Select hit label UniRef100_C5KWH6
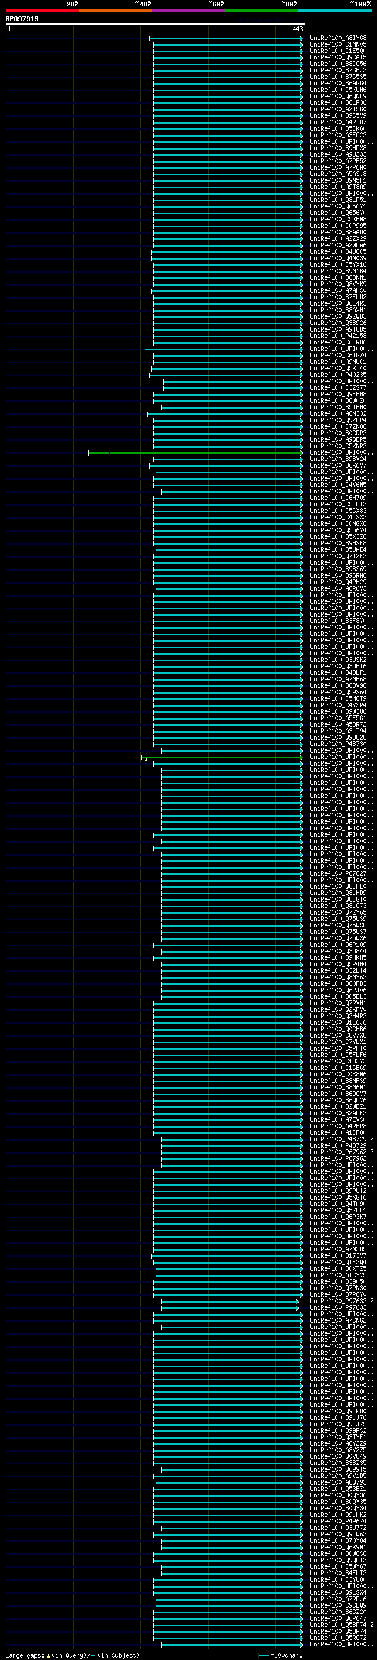This screenshot has width=377, height=1660. 338,90
